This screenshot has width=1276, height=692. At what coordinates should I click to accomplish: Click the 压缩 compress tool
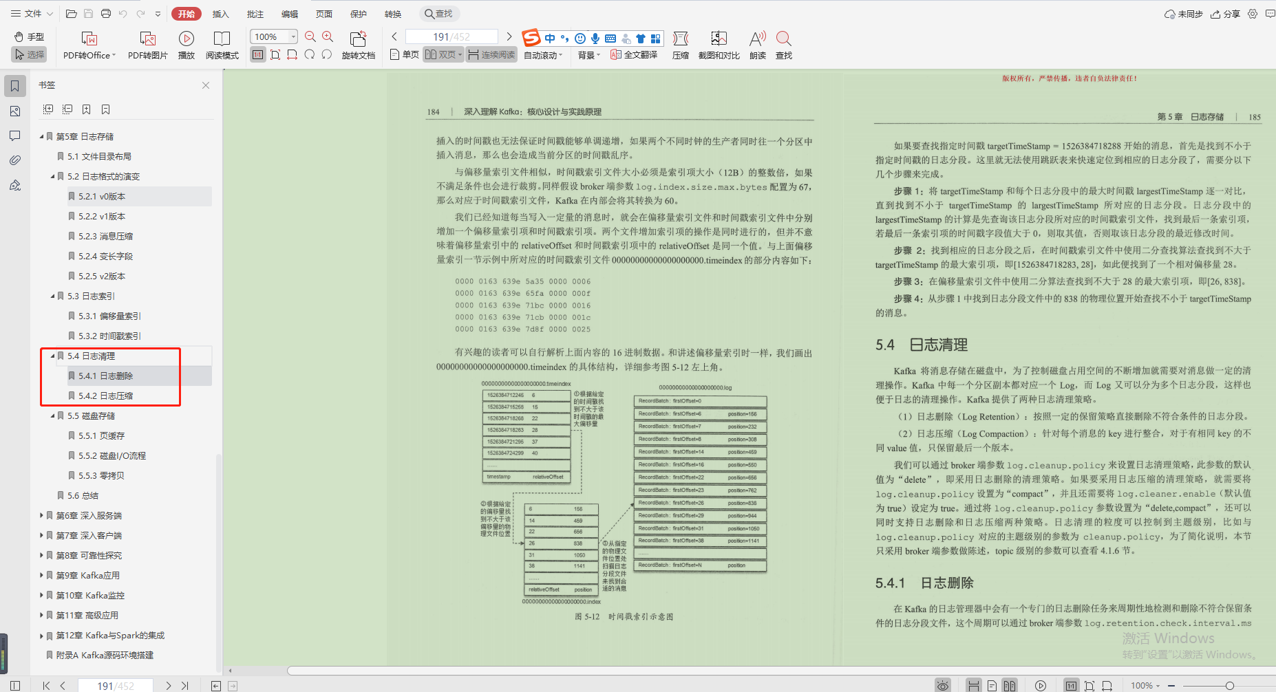(x=681, y=45)
